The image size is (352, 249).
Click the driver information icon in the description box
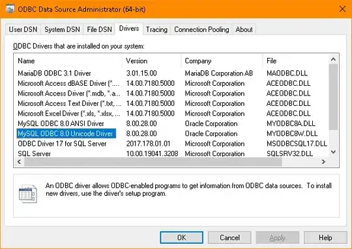[28, 194]
